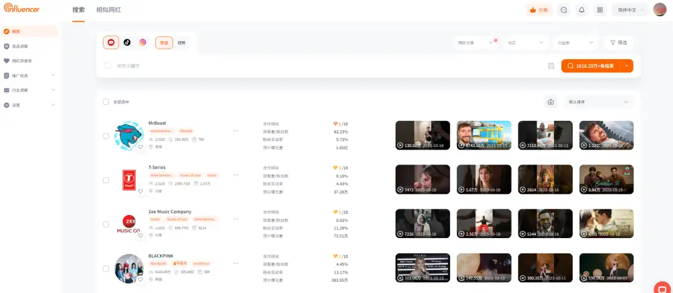The height and width of the screenshot is (293, 673).
Task: Select the TikTok platform icon
Action: pyautogui.click(x=127, y=42)
